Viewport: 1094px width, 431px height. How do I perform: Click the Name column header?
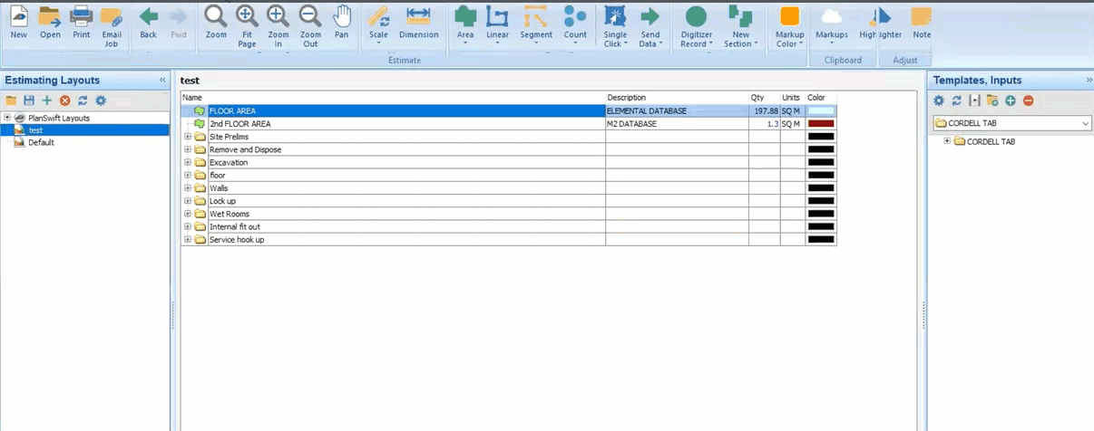393,98
